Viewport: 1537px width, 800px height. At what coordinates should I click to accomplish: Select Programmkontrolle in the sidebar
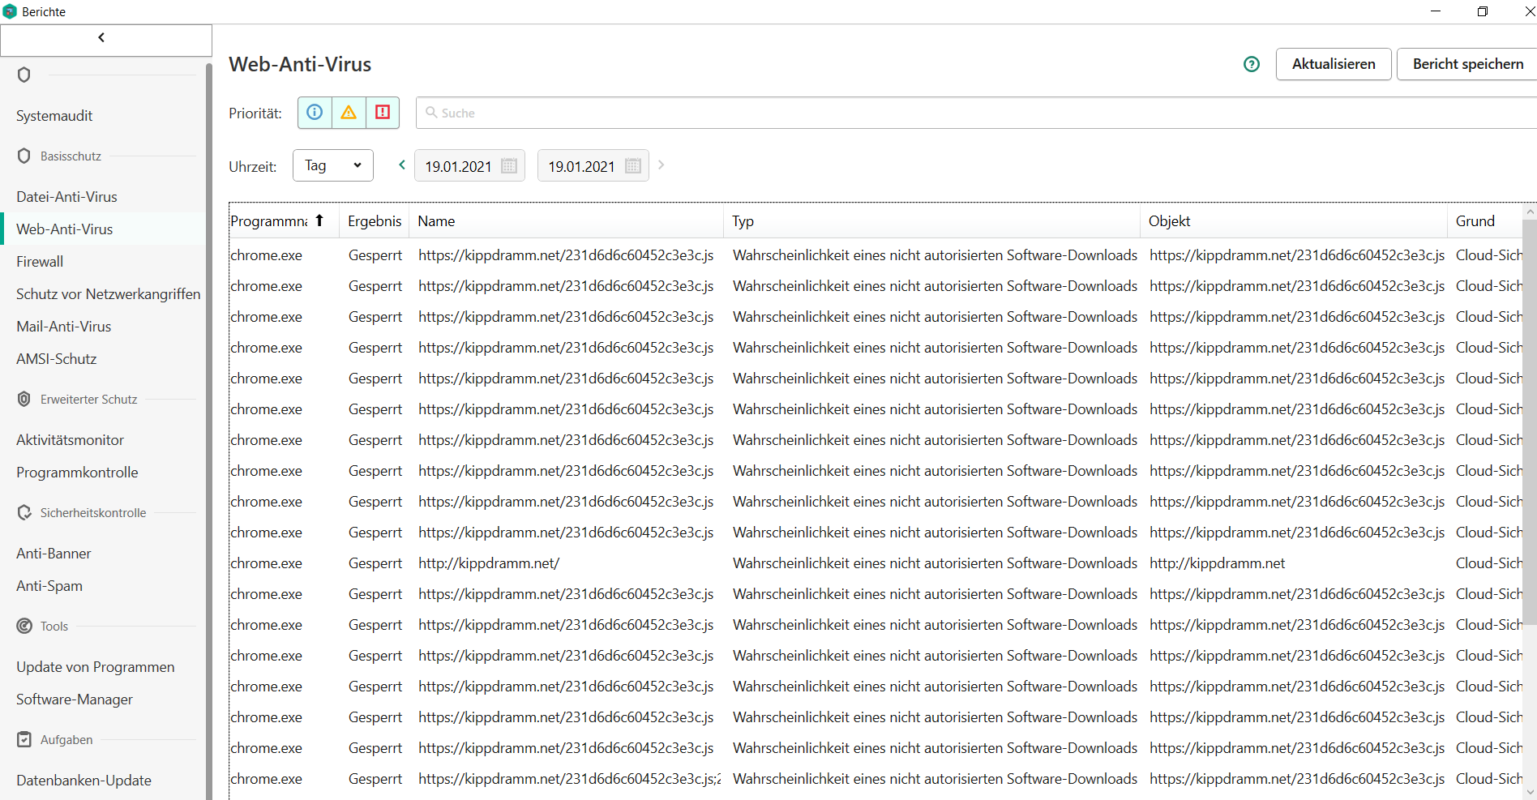pos(77,473)
